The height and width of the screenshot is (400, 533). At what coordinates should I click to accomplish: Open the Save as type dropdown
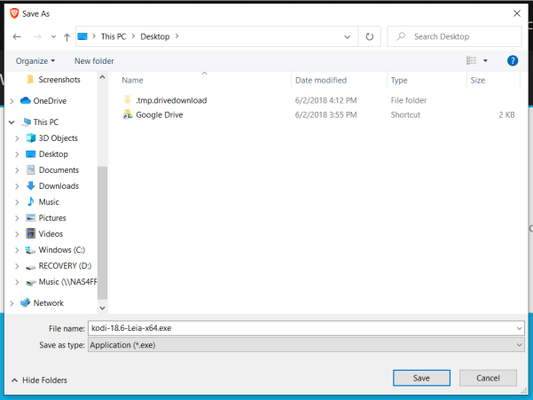point(306,345)
